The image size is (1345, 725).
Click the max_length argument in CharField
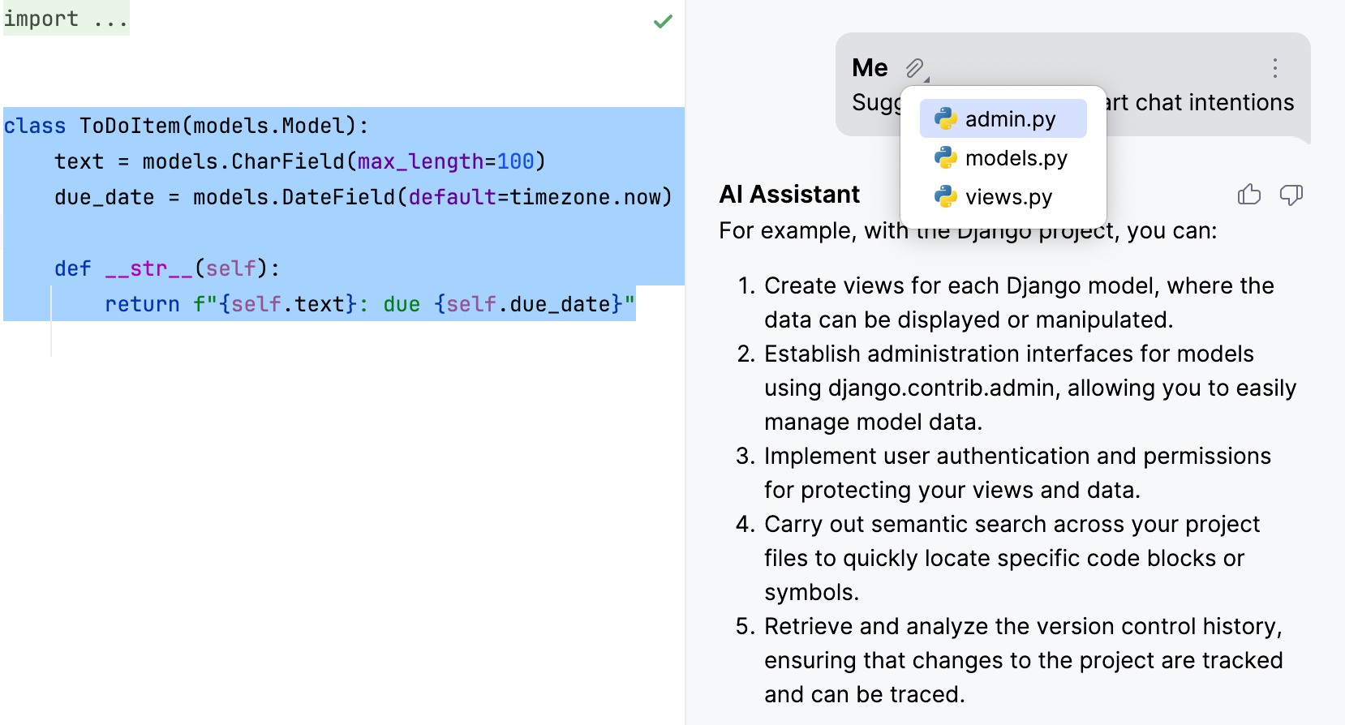pos(408,162)
